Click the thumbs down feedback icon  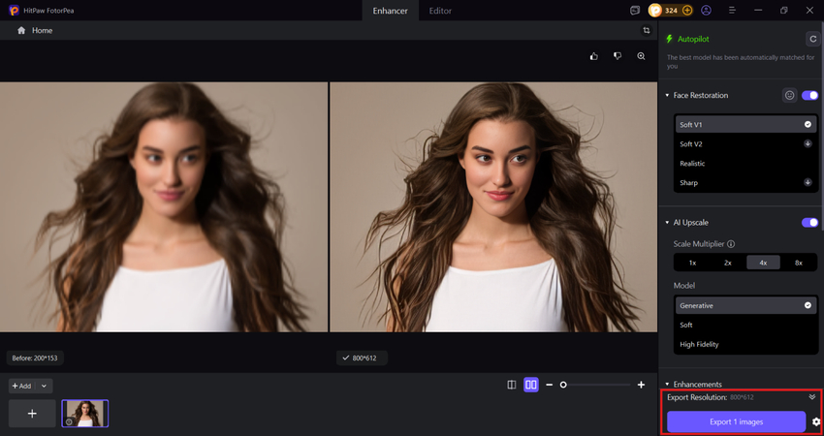tap(618, 57)
